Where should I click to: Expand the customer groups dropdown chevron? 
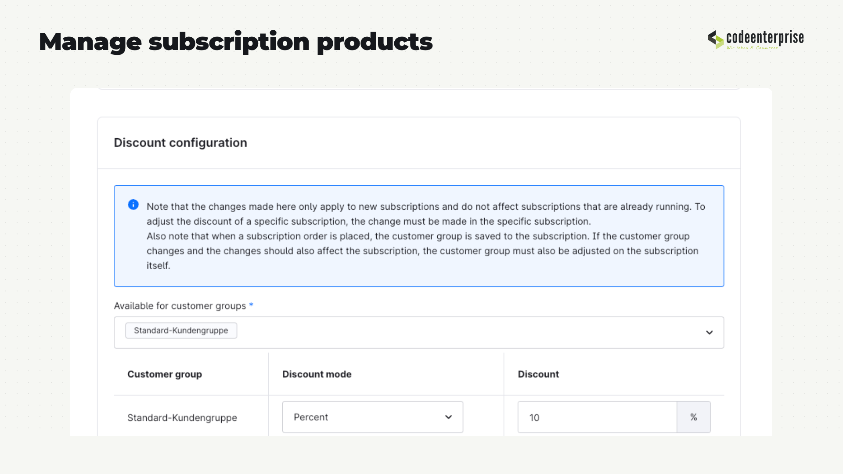coord(709,333)
